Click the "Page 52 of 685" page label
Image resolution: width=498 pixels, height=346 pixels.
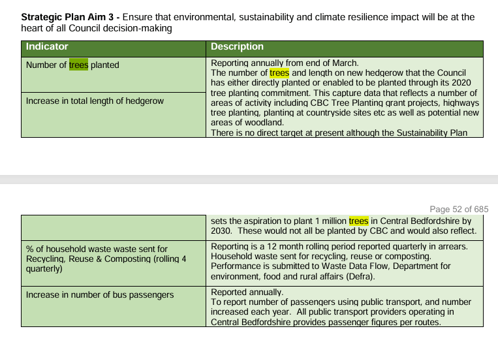pyautogui.click(x=459, y=209)
